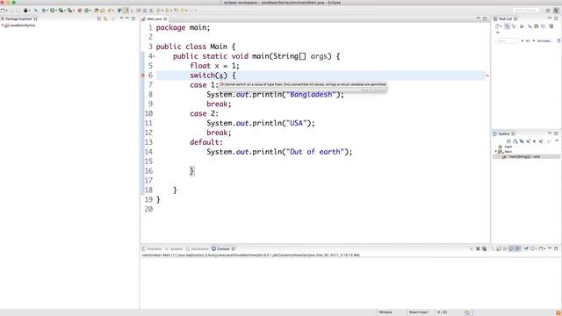Click the error marker in overview ruler
This screenshot has height=316, width=562.
[x=487, y=75]
